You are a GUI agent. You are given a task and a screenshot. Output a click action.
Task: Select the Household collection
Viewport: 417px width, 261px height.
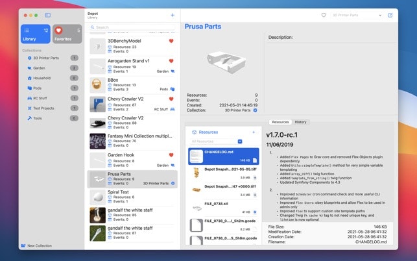pos(53,78)
